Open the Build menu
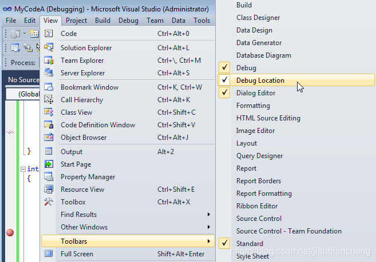 (x=102, y=21)
